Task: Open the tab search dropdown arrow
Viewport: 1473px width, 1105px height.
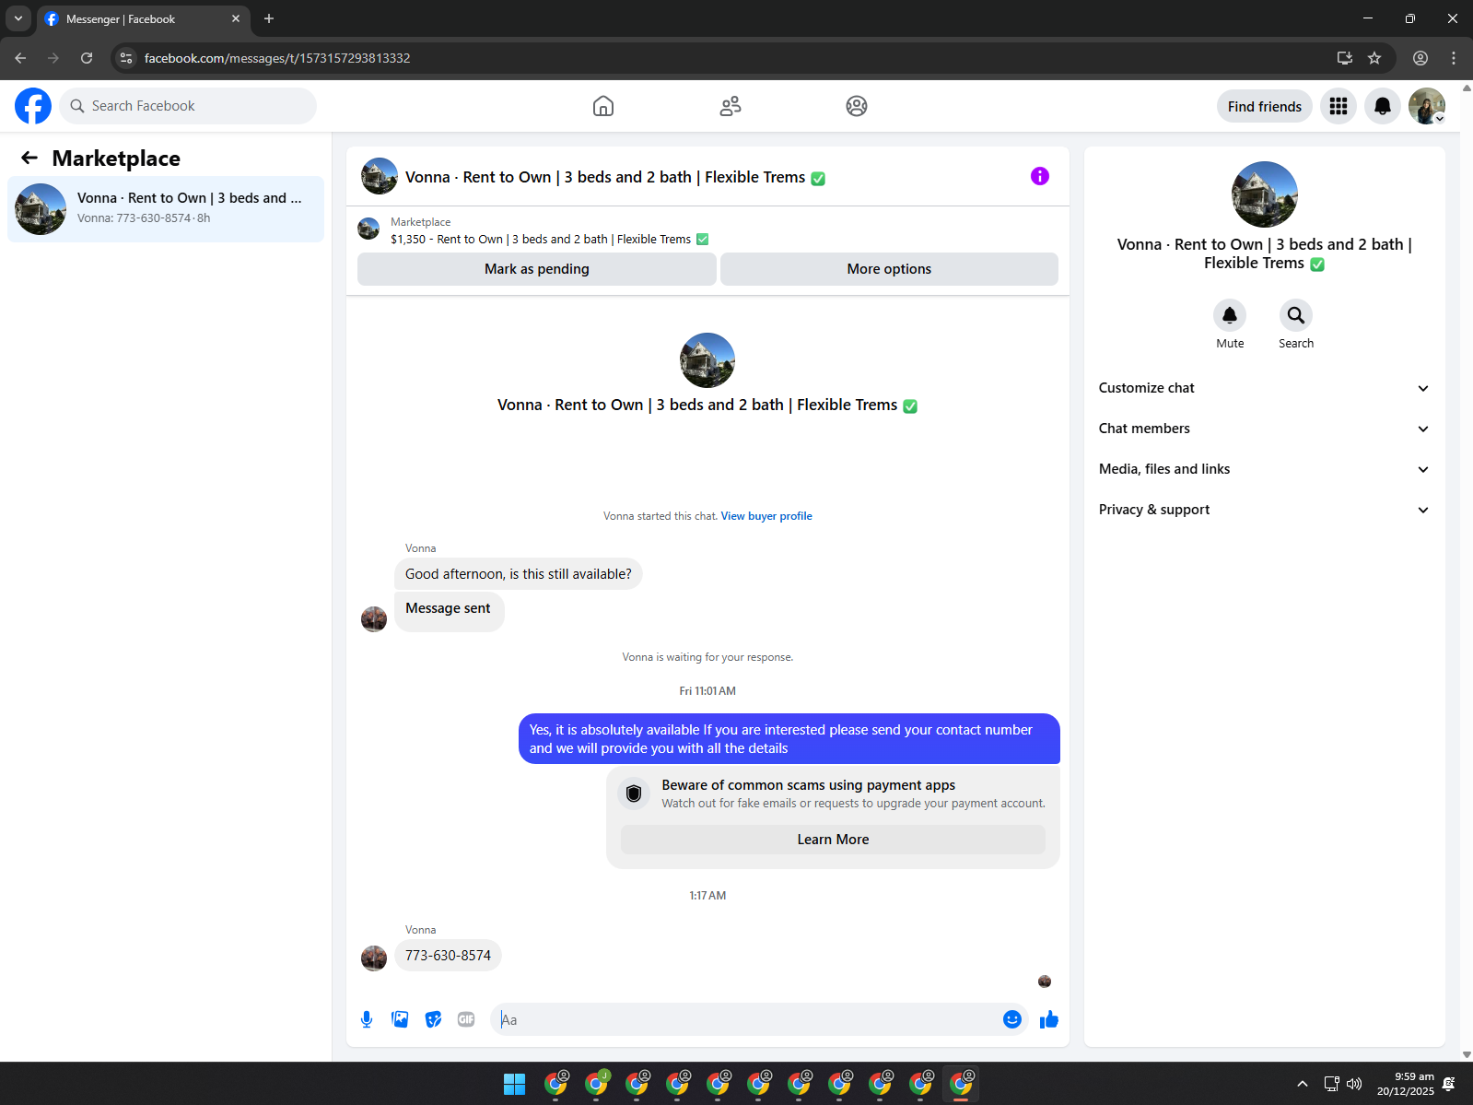Action: coord(18,18)
